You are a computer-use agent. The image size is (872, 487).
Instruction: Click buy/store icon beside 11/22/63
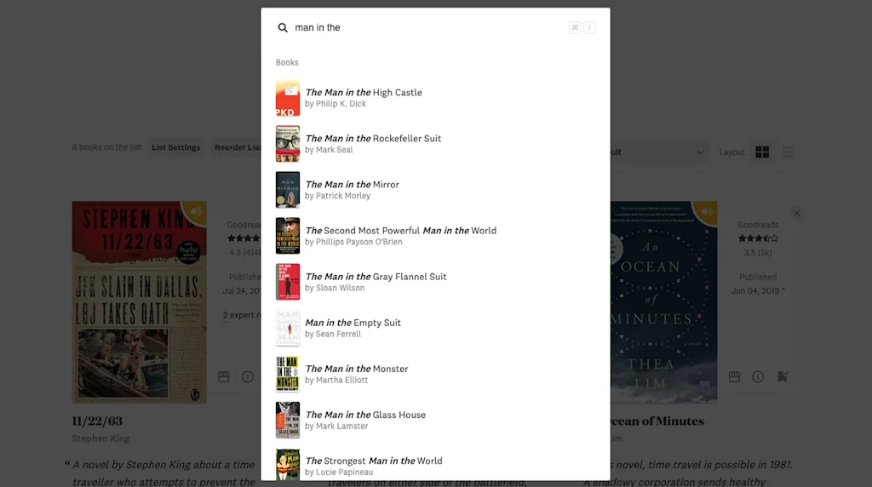click(224, 377)
